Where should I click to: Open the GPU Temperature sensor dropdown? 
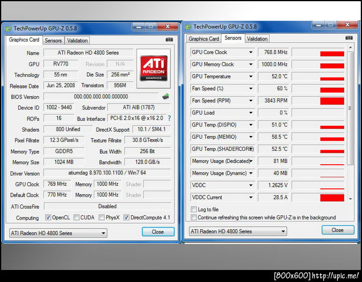(251, 76)
